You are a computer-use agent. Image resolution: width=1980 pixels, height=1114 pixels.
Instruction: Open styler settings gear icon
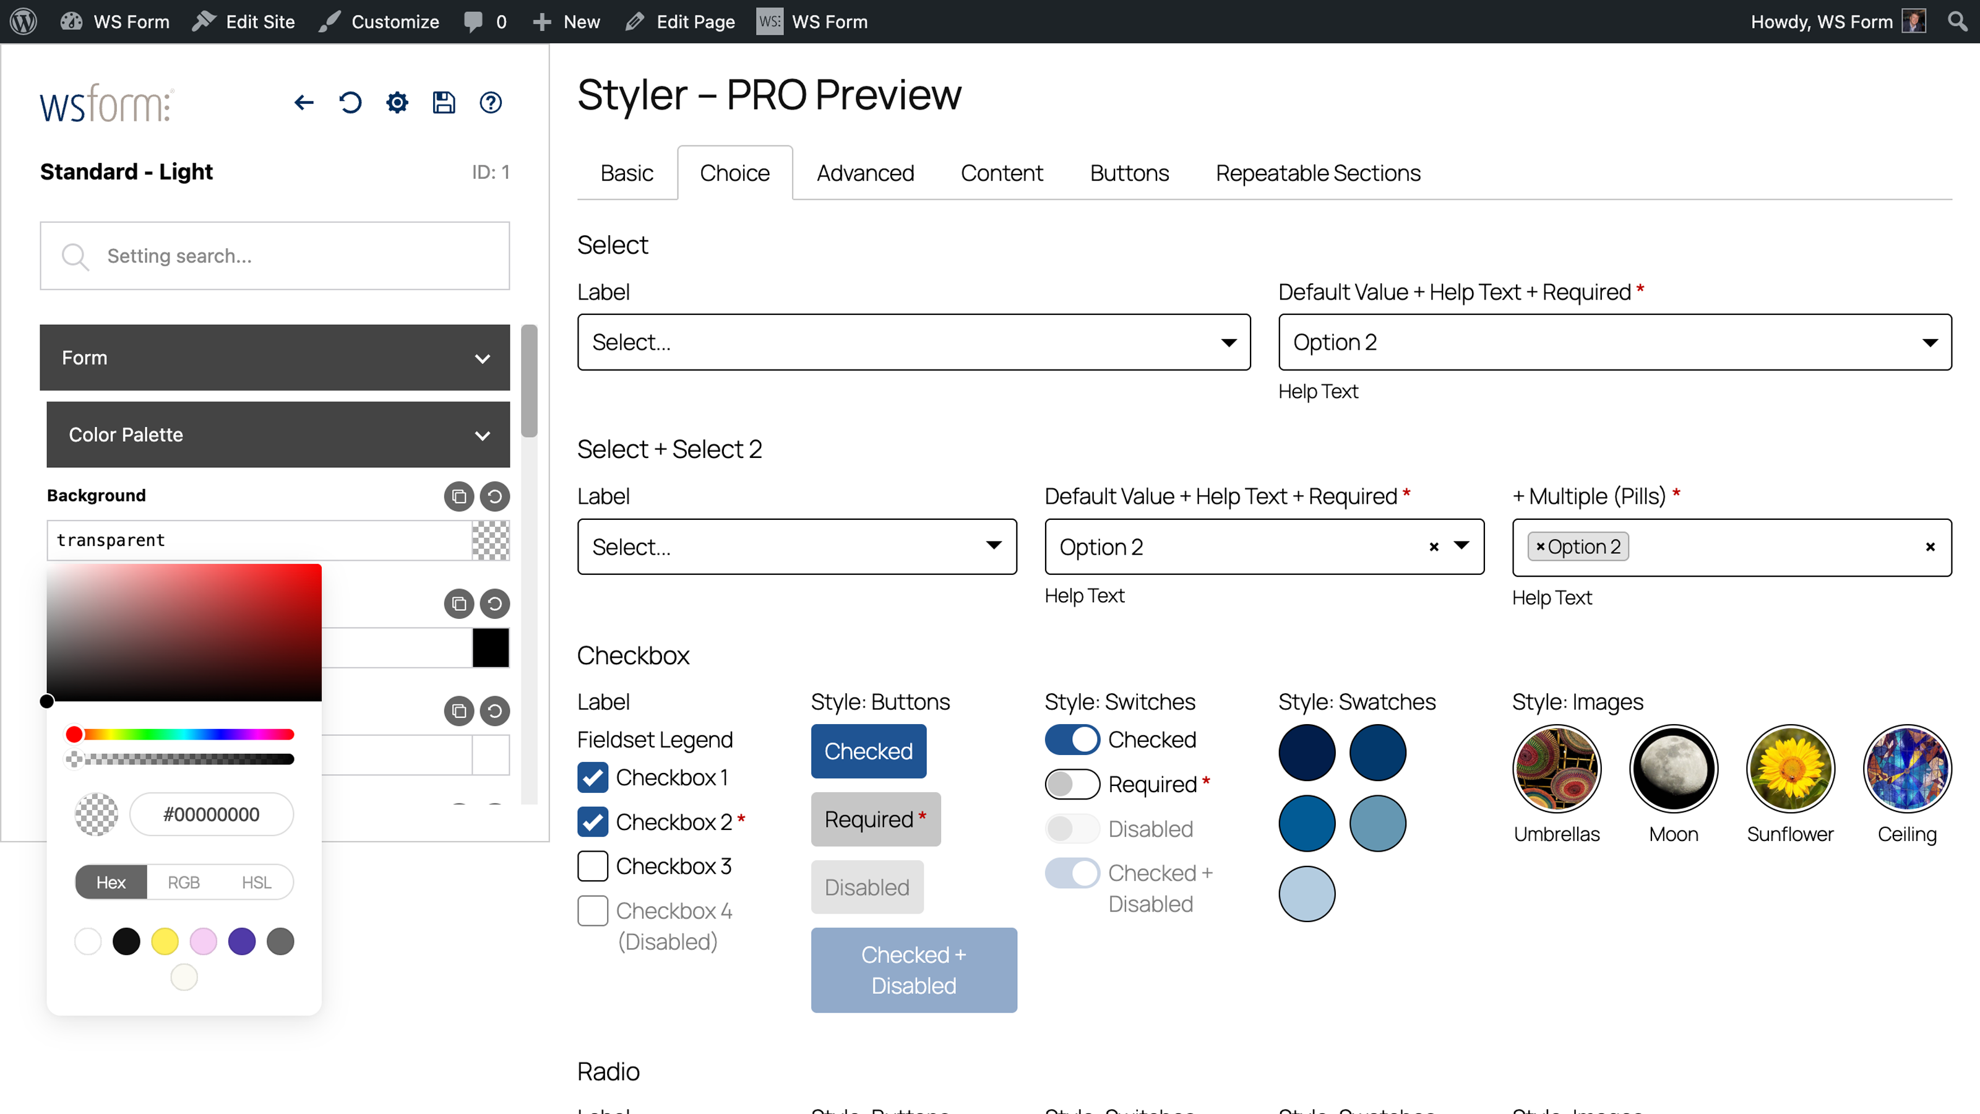point(397,102)
